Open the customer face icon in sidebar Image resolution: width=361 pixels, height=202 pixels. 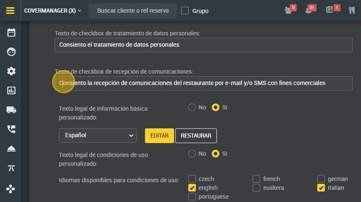tap(11, 52)
